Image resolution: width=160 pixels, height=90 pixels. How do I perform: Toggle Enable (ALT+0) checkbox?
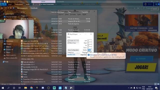click(x=68, y=40)
